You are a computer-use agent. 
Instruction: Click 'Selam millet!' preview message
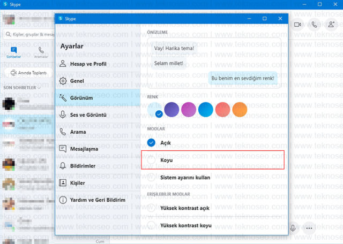(169, 63)
